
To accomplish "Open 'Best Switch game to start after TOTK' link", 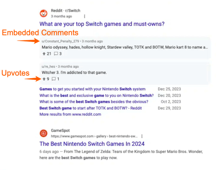I will (90, 108).
